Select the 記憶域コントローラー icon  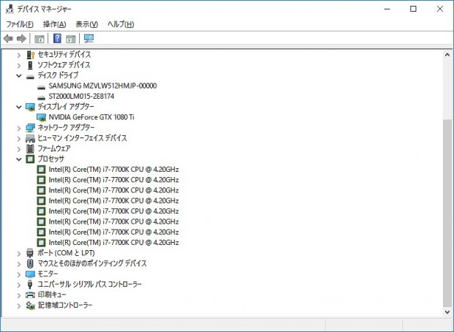tap(30, 306)
